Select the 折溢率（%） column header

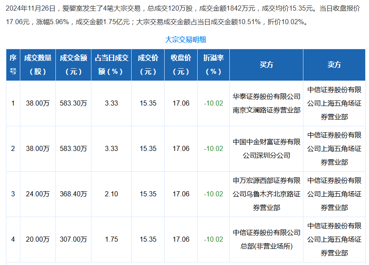213,65
